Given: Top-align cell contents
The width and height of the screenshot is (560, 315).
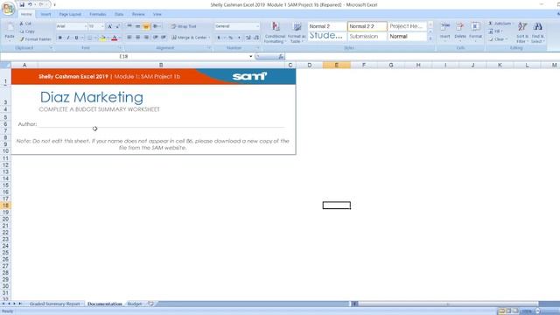Looking at the screenshot, I should click(129, 26).
